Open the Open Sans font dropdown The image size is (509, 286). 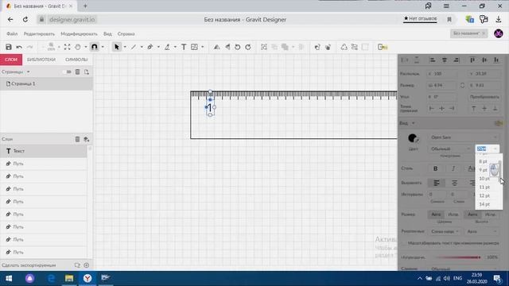464,137
